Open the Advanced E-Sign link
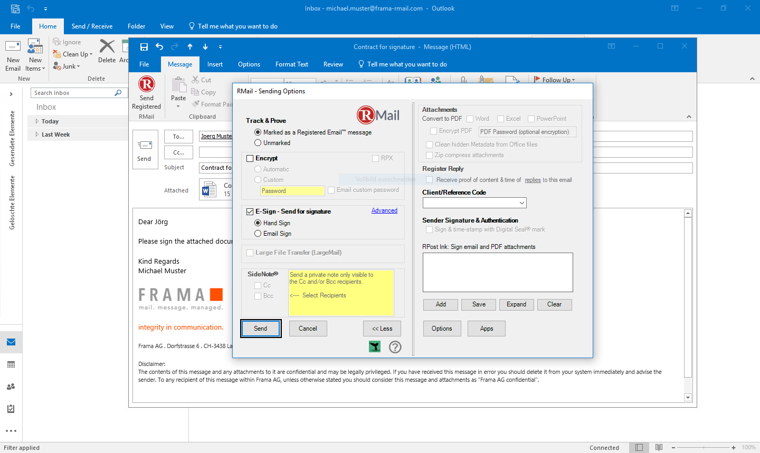Image resolution: width=760 pixels, height=453 pixels. (384, 210)
